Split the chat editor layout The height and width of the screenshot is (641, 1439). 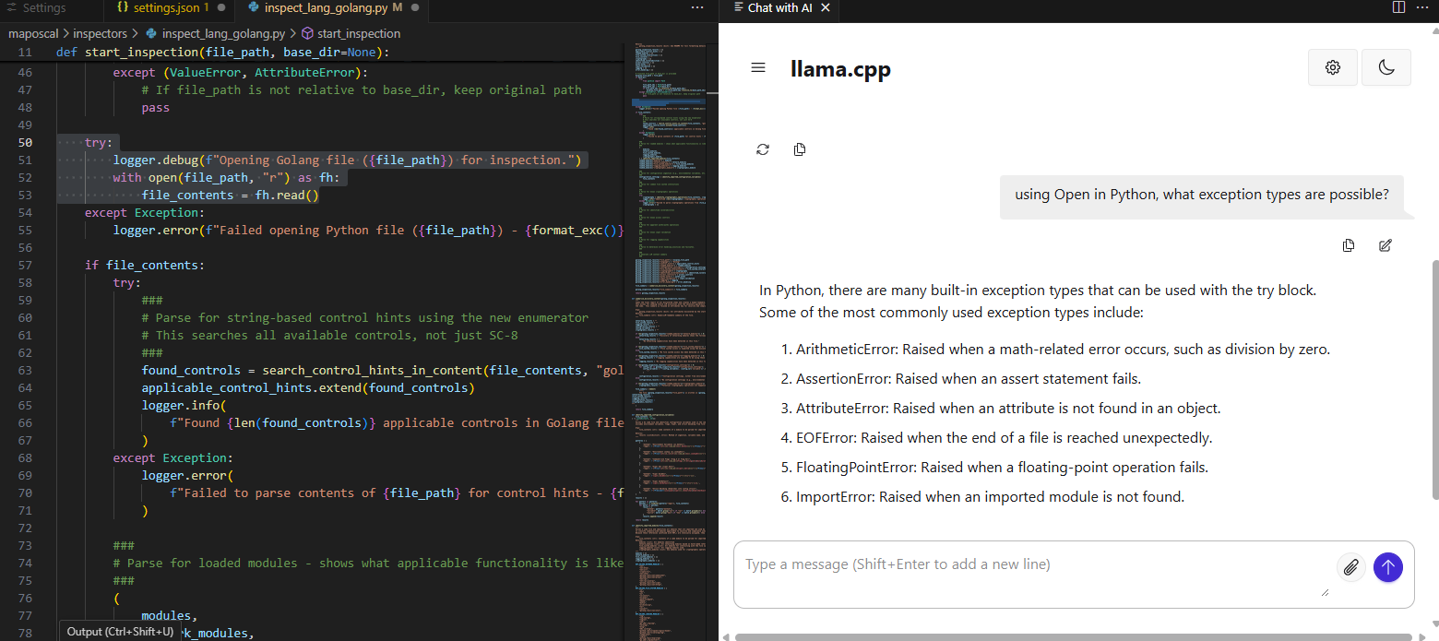click(1398, 7)
